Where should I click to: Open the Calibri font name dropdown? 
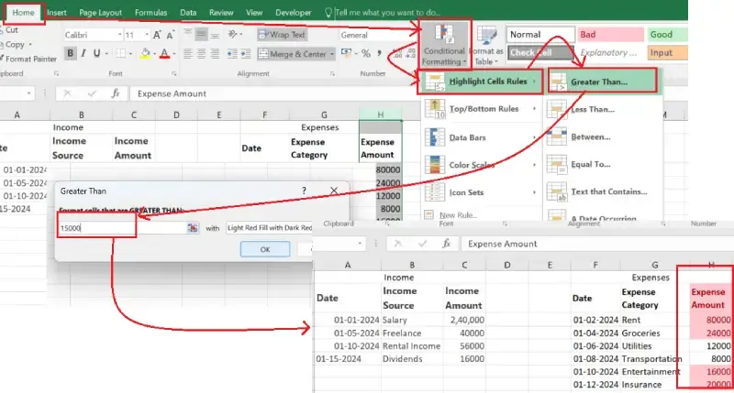(x=119, y=35)
